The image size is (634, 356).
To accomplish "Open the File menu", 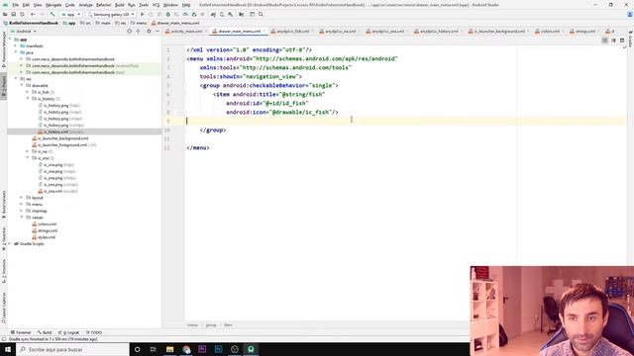I will coord(16,5).
